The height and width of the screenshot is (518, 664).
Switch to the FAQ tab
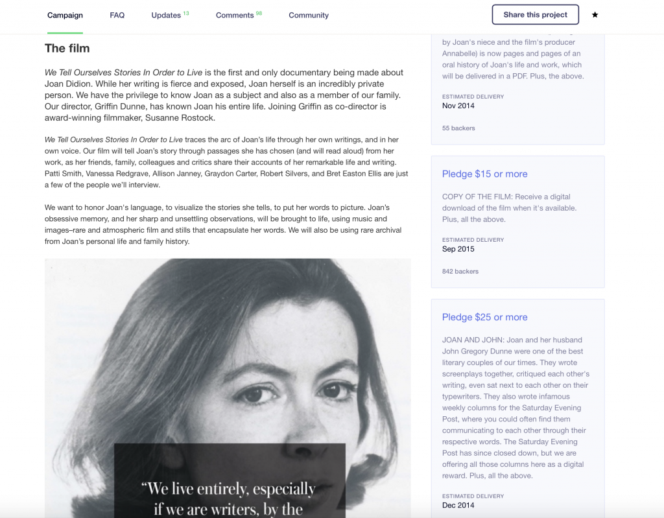117,16
